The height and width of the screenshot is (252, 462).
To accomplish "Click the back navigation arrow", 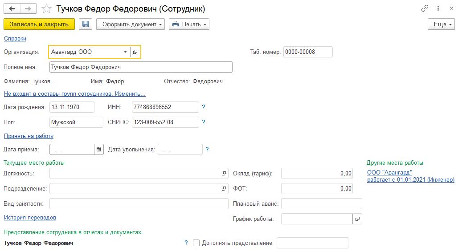I will (x=12, y=9).
